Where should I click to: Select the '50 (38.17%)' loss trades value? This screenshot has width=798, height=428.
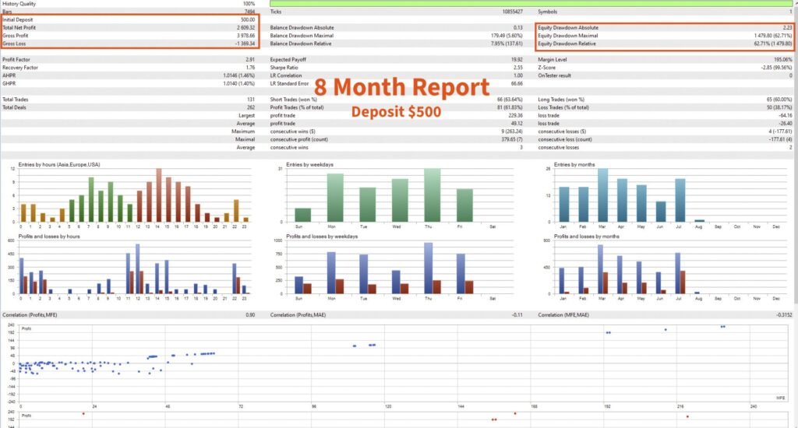click(779, 107)
